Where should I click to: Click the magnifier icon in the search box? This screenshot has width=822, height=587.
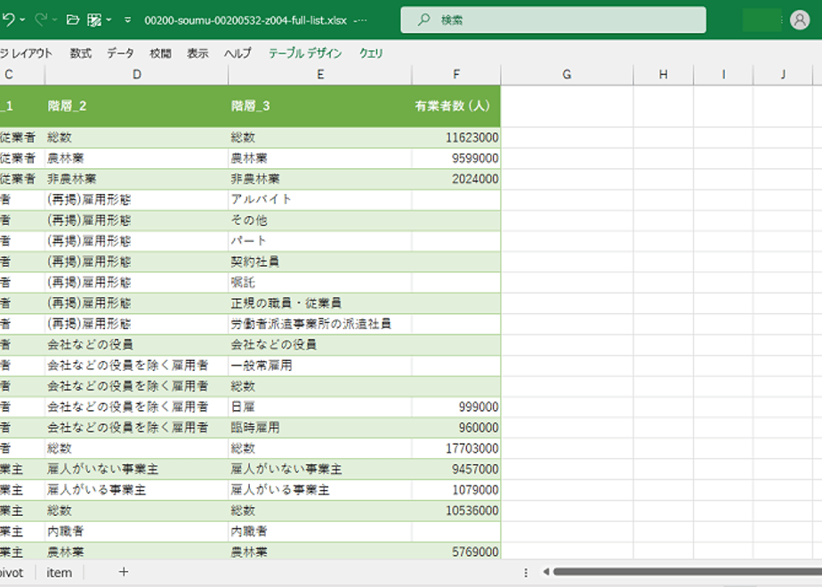[423, 20]
